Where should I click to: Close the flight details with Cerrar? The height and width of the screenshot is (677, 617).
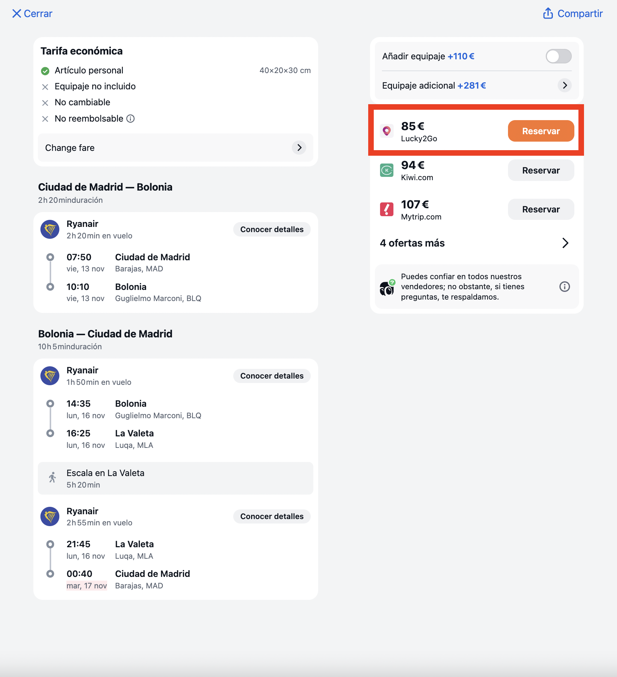click(x=32, y=14)
